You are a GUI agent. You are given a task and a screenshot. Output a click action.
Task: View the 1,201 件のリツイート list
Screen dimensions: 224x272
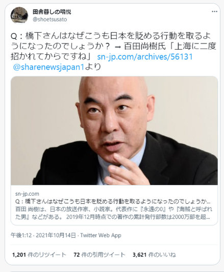[x=39, y=255]
